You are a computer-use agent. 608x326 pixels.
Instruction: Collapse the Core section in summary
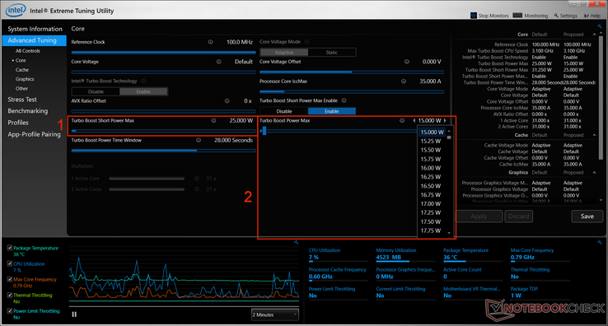pos(595,35)
